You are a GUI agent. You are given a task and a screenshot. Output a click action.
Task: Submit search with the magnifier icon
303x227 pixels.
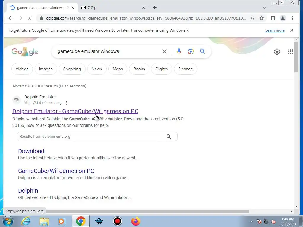pos(202,51)
